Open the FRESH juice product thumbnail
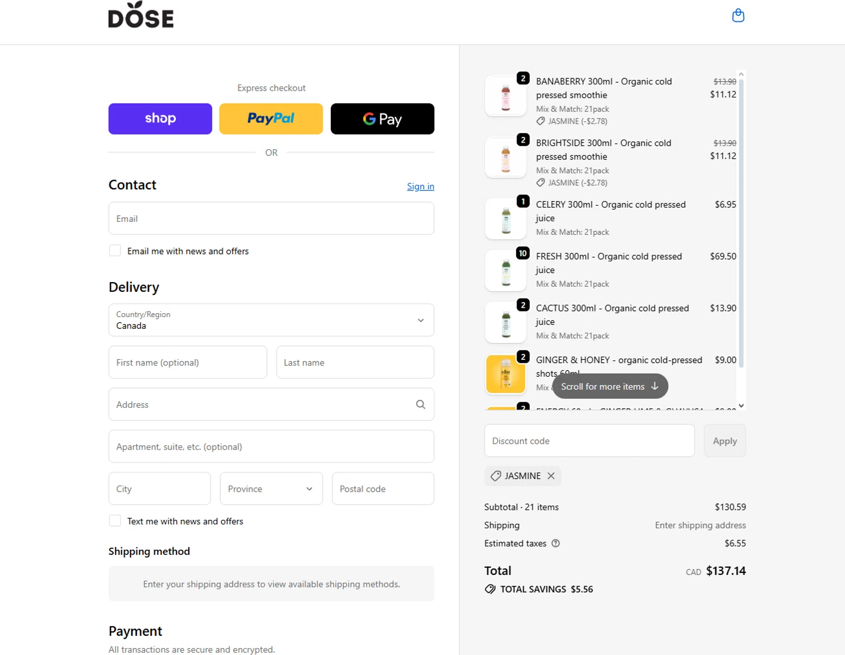The width and height of the screenshot is (845, 655). [x=506, y=270]
